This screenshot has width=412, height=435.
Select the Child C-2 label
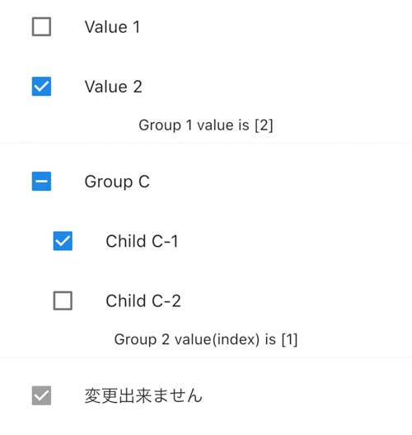pyautogui.click(x=143, y=300)
